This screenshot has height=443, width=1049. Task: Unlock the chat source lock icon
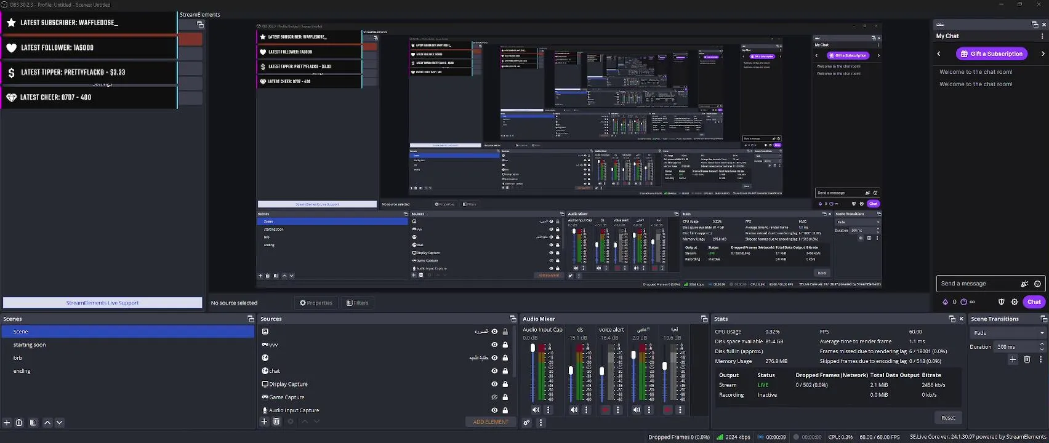505,371
